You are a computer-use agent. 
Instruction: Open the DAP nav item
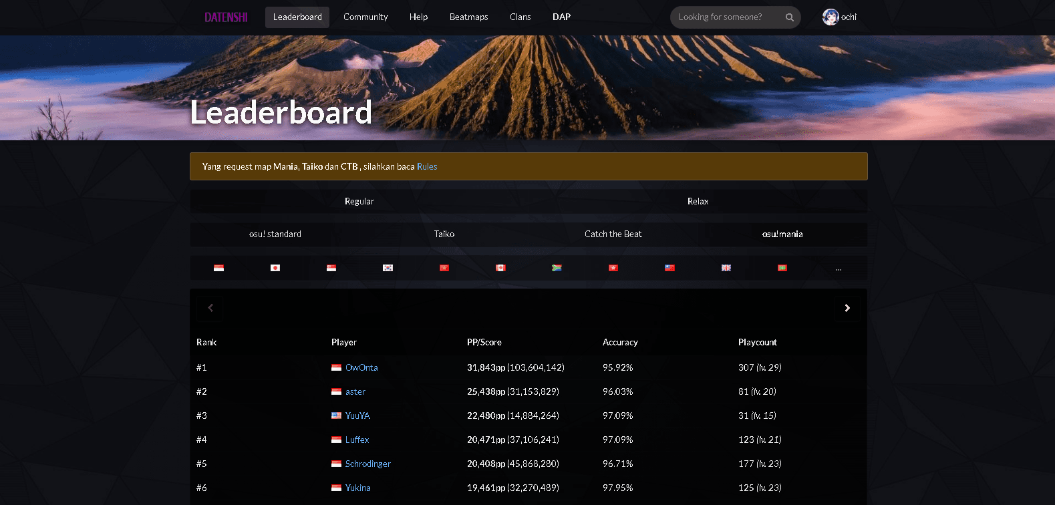(x=561, y=17)
